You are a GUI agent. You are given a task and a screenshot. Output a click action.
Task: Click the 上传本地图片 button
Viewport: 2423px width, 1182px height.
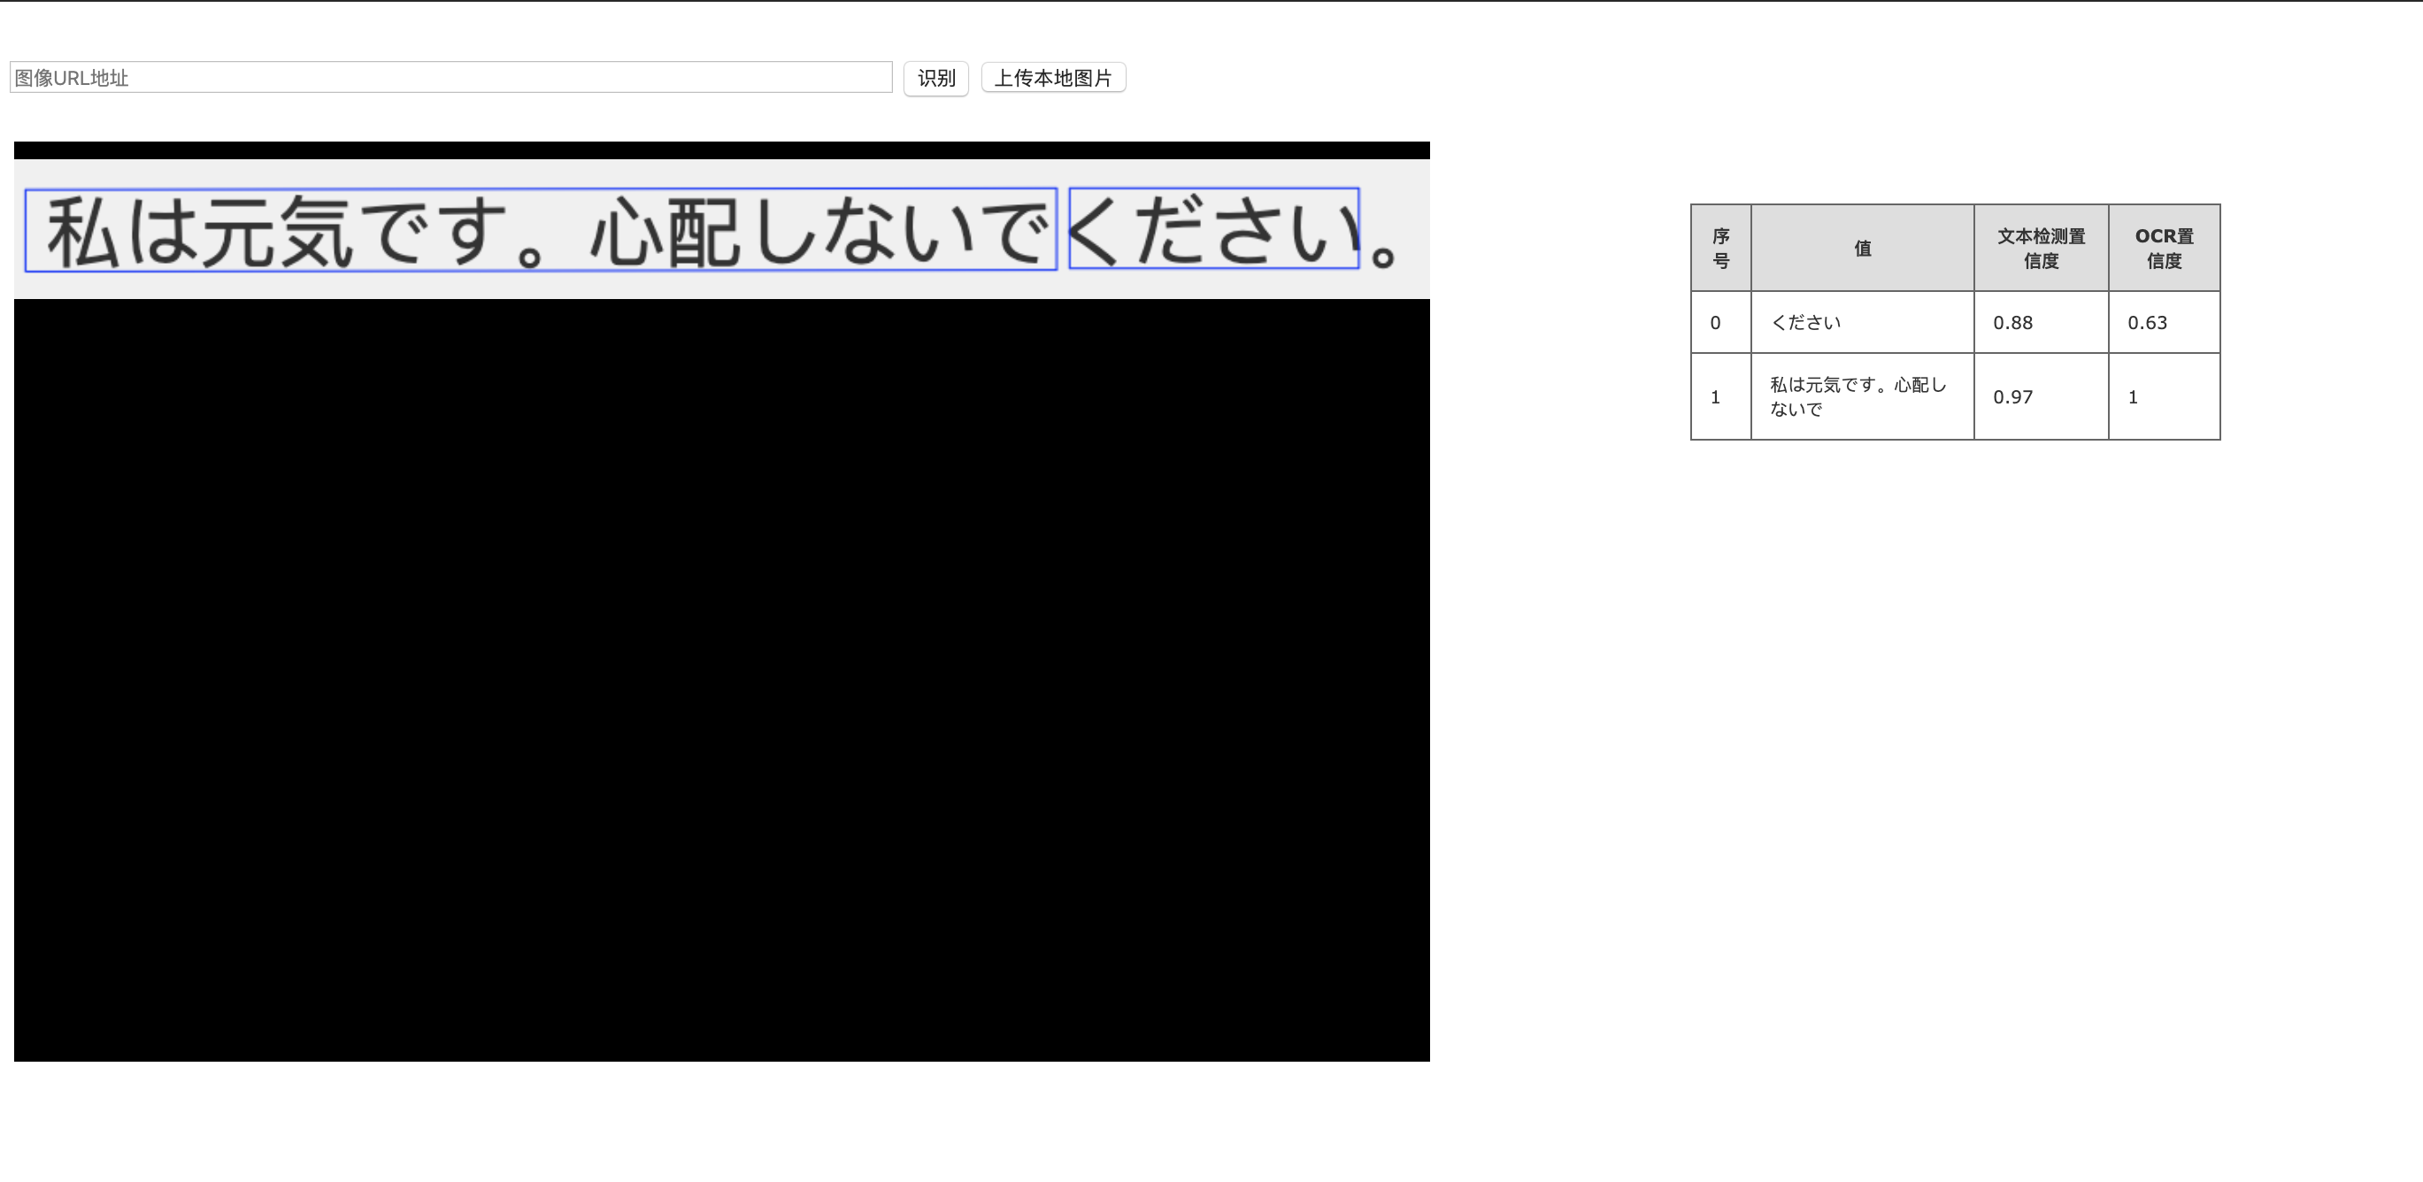pyautogui.click(x=1053, y=77)
